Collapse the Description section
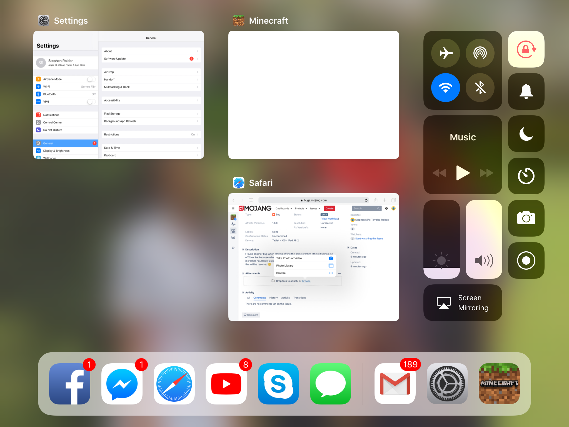The width and height of the screenshot is (569, 427). (x=243, y=249)
